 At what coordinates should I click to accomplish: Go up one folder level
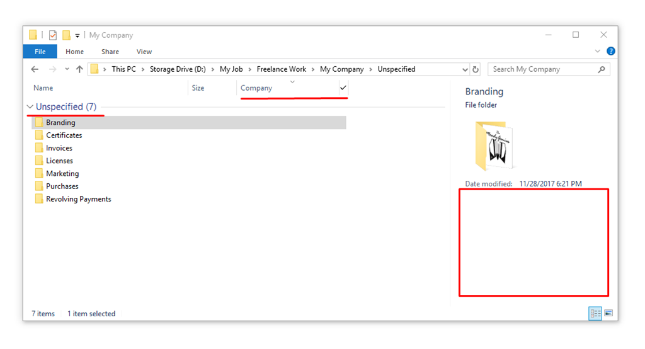[79, 69]
